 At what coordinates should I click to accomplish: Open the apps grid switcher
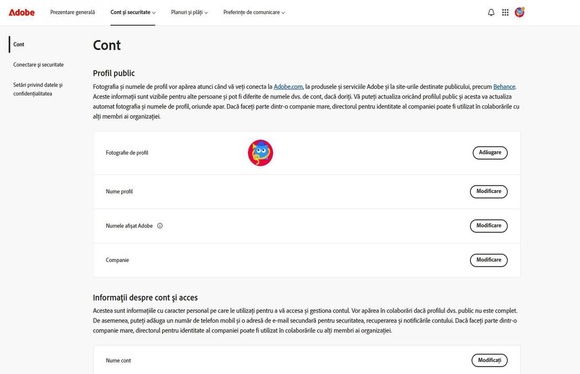point(505,12)
